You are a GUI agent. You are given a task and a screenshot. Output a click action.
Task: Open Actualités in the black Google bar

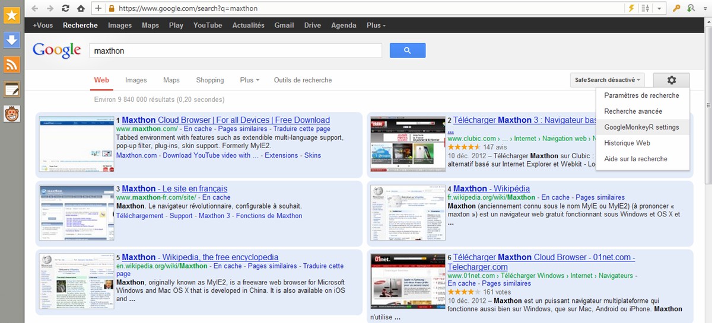(x=249, y=25)
